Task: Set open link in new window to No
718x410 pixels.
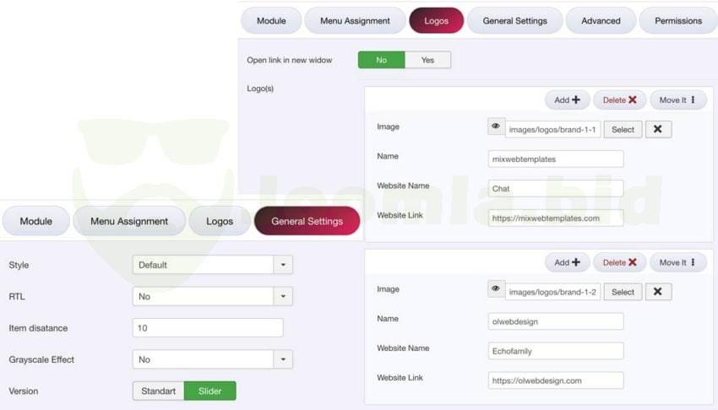Action: (382, 60)
